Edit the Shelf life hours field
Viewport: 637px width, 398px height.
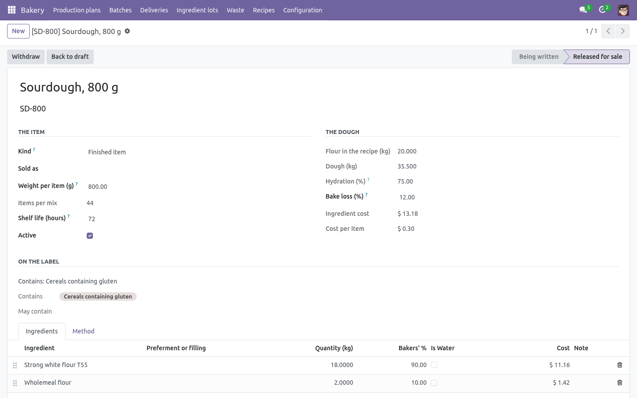(x=199, y=219)
